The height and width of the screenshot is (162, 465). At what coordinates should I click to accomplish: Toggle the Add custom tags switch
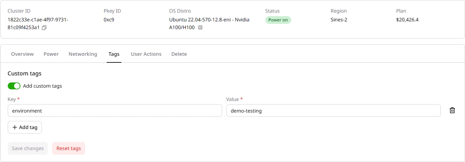coord(14,86)
